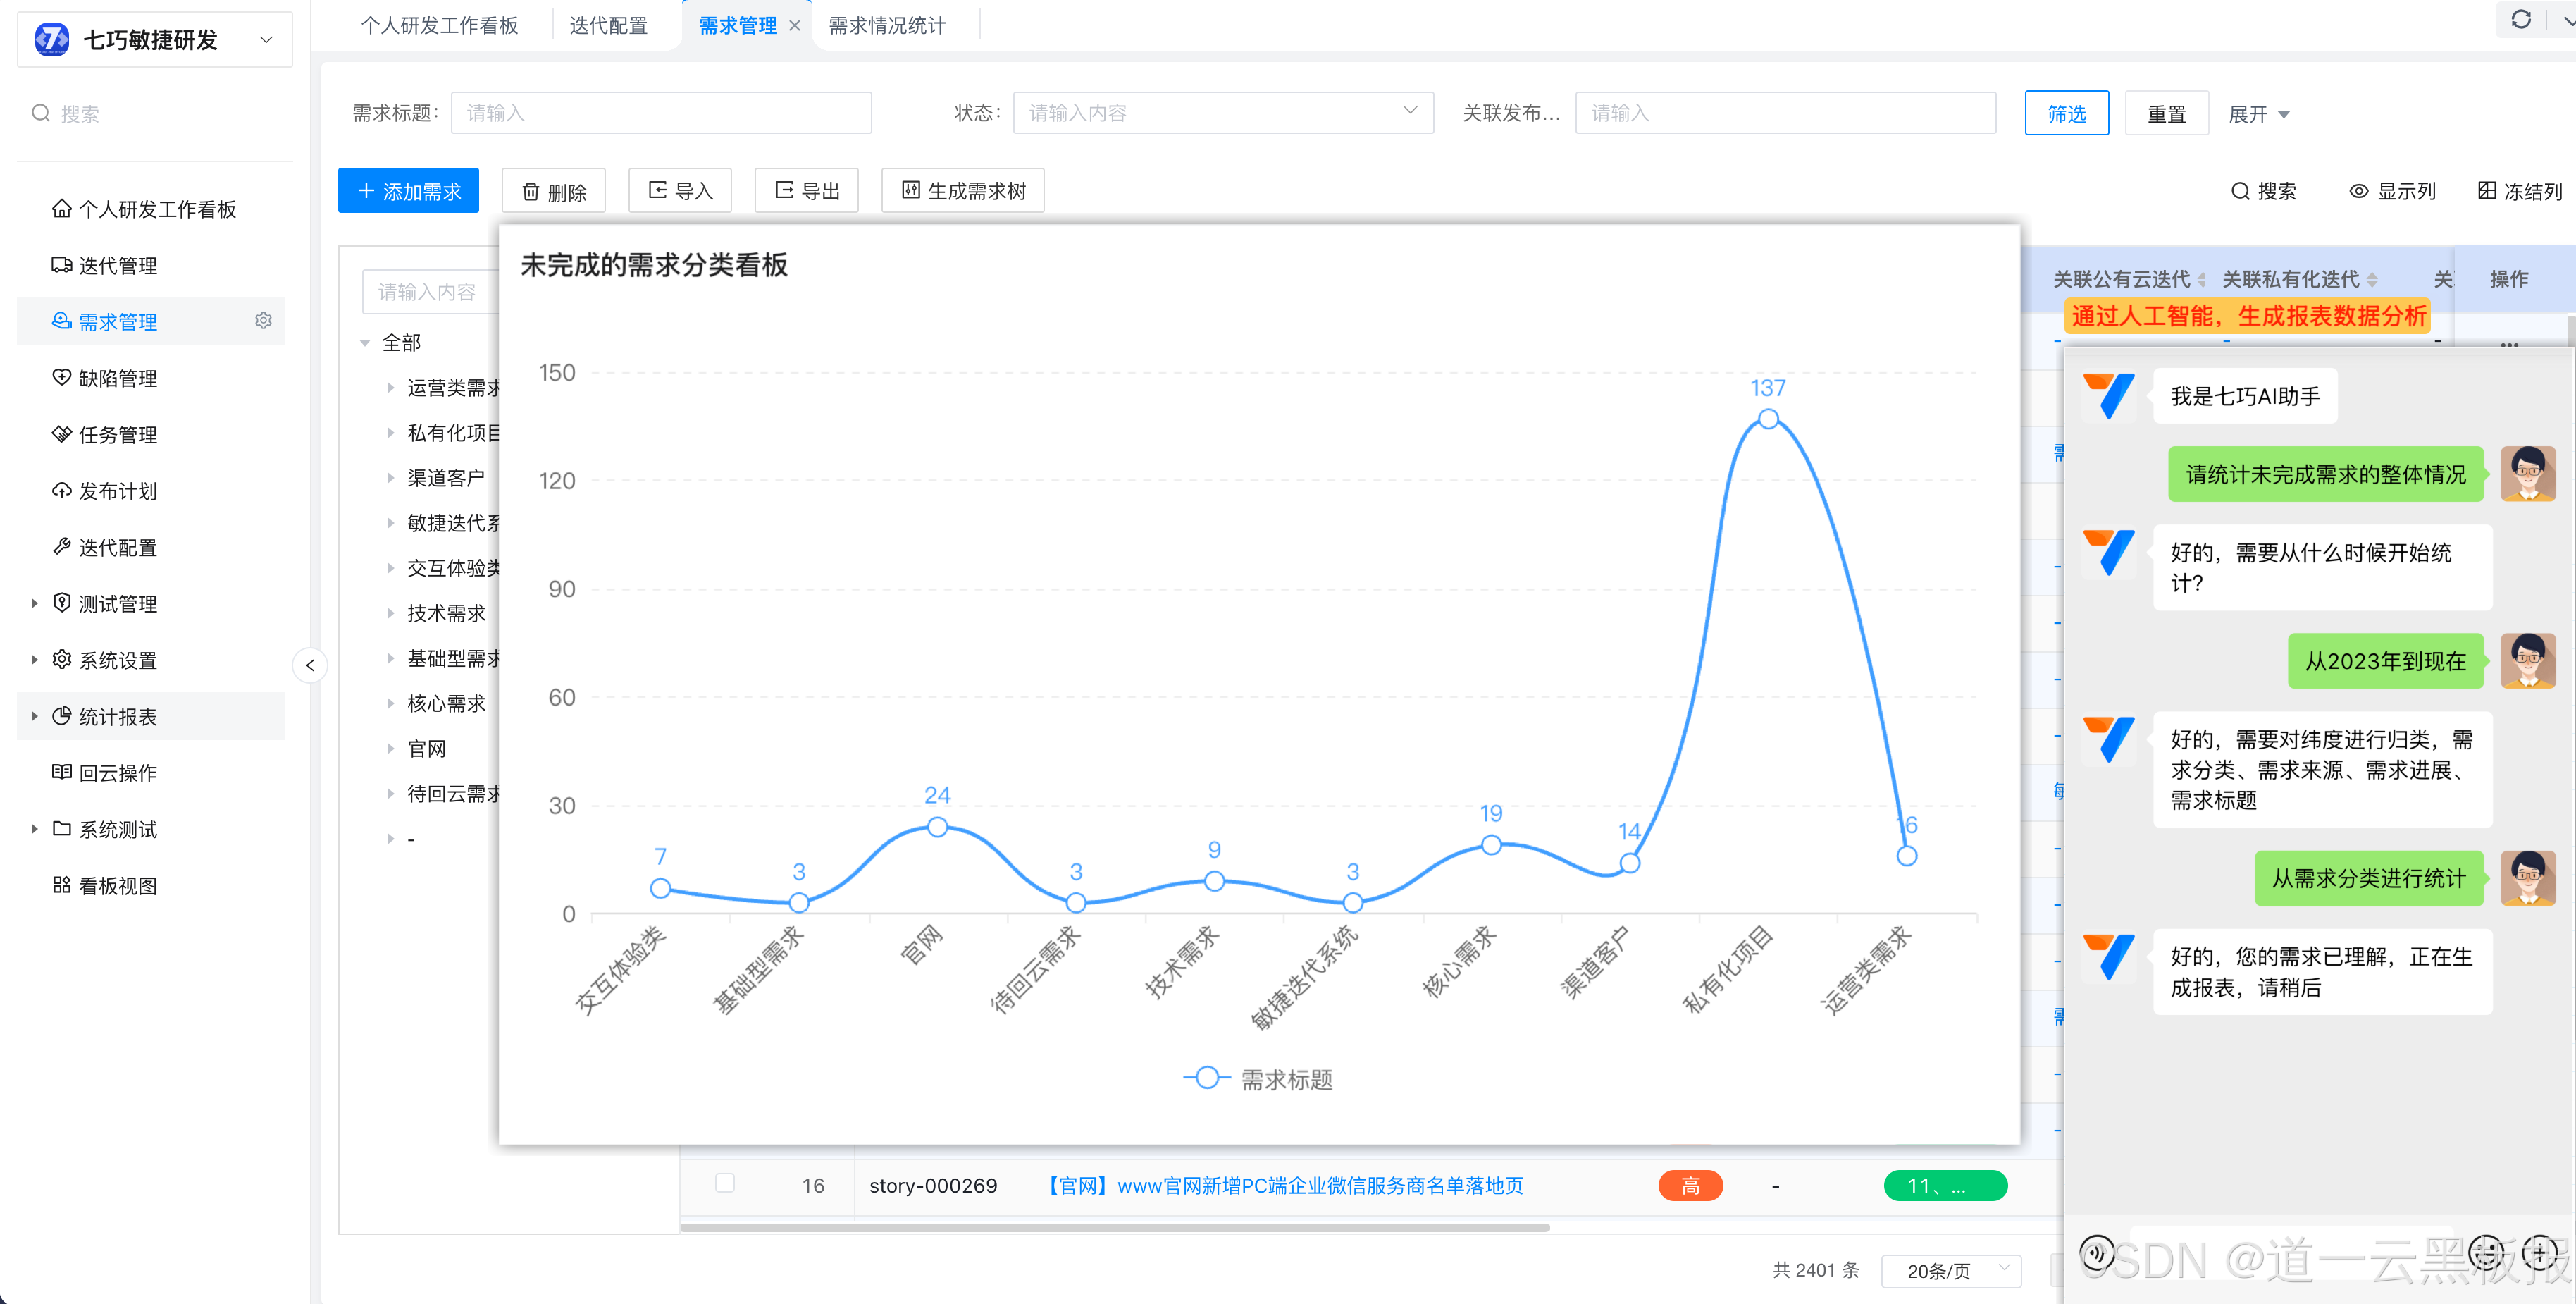The image size is (2576, 1304).
Task: Switch to the 迭代配置 tab
Action: click(608, 25)
